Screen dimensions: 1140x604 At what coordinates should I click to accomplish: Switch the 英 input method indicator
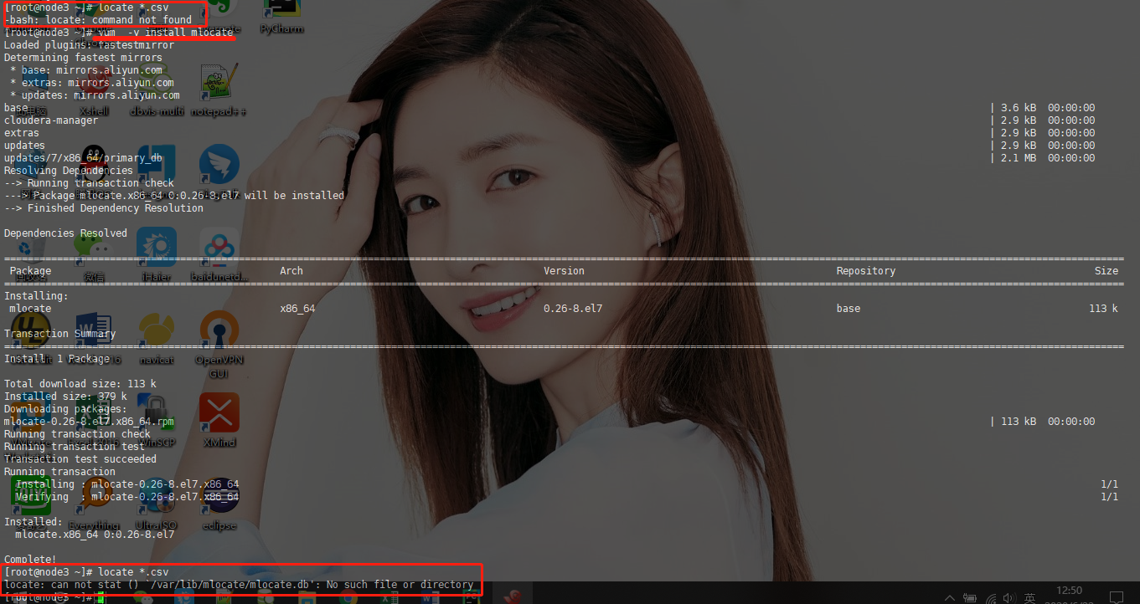[x=1030, y=597]
